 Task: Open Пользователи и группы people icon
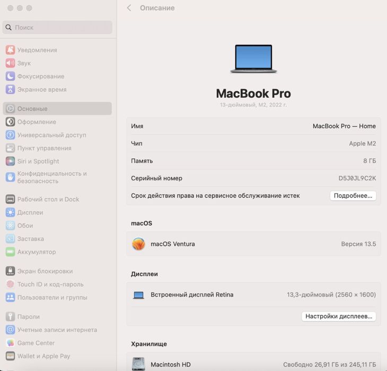click(x=10, y=297)
